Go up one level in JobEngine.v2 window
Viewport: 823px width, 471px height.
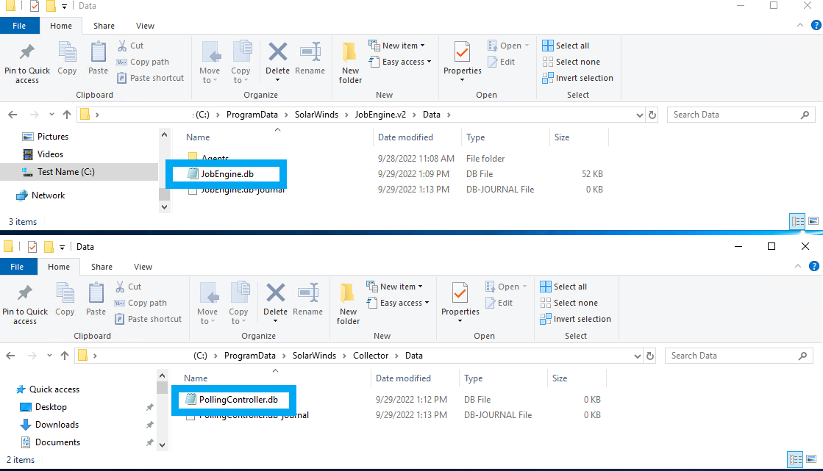click(67, 115)
